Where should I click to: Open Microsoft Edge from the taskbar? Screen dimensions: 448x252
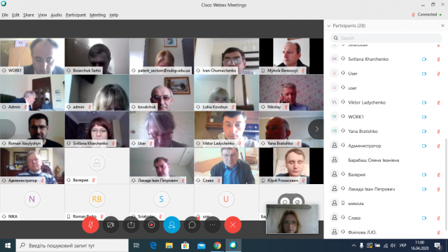point(153,246)
